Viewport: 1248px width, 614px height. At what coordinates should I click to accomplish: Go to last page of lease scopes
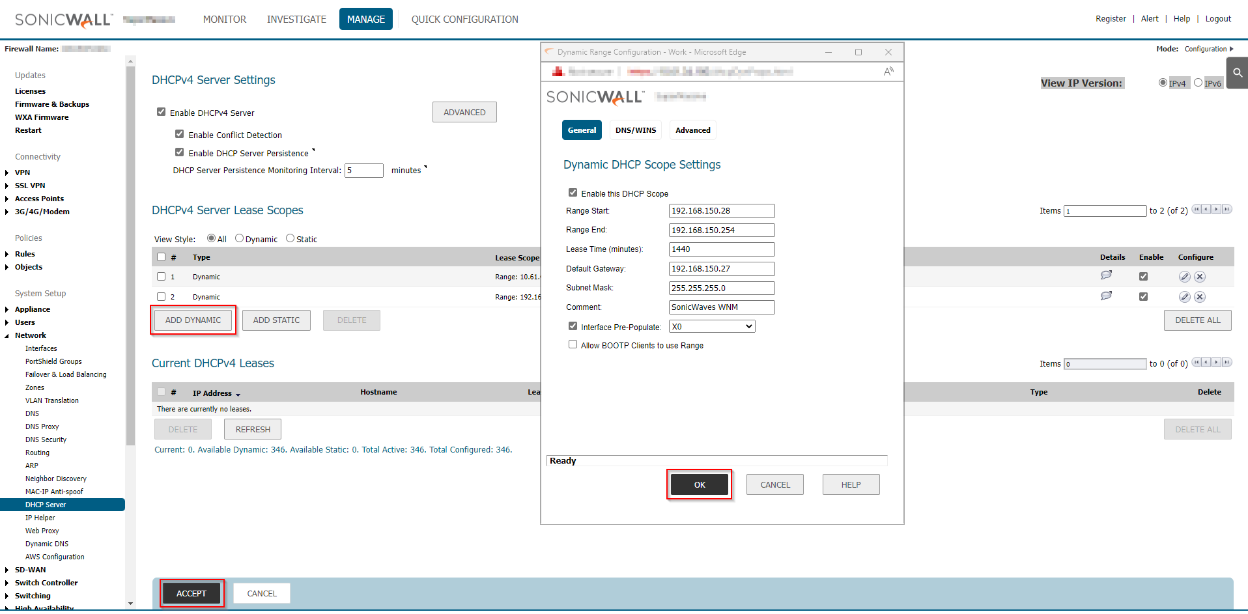tap(1227, 210)
